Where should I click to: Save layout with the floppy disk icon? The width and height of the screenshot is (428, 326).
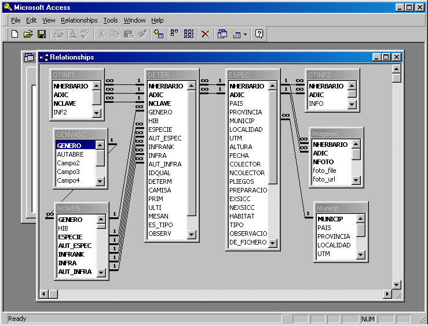pos(42,34)
